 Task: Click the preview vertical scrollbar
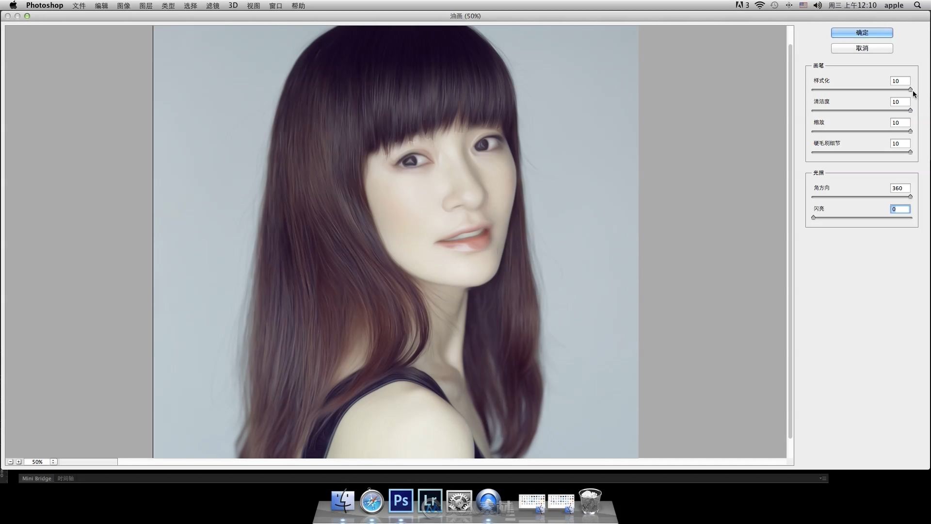[790, 242]
